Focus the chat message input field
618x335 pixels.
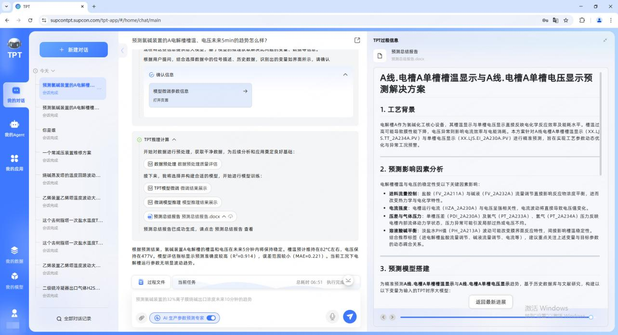point(246,299)
